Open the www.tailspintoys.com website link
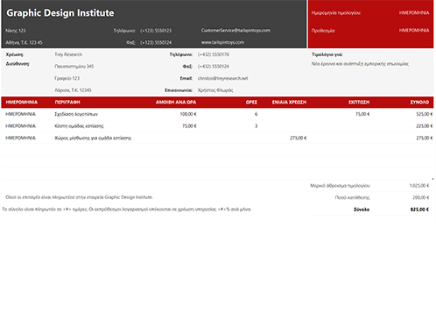 [x=222, y=42]
